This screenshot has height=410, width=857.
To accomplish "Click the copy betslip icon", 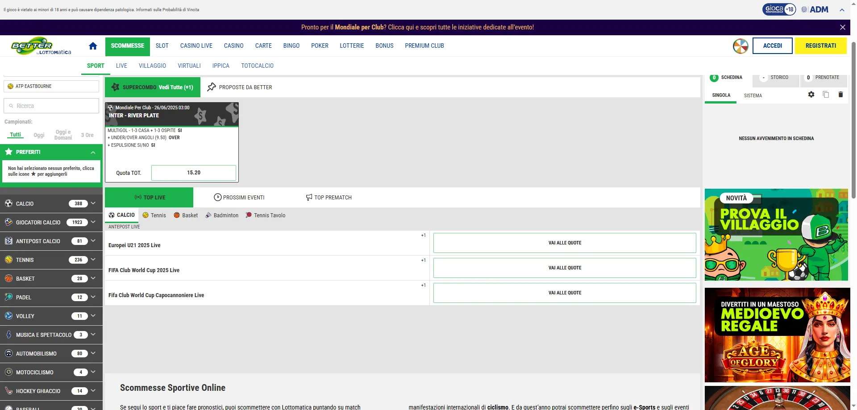I will 826,95.
